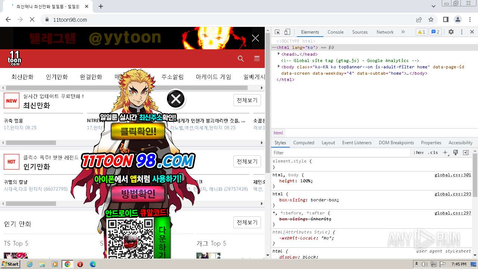Stop loading the page
The width and height of the screenshot is (478, 269).
point(32,19)
